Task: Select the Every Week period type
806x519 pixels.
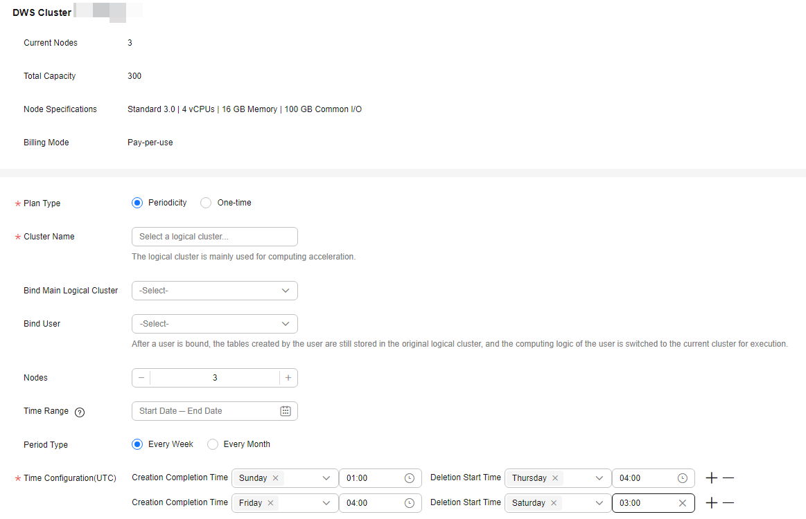Action: [137, 444]
